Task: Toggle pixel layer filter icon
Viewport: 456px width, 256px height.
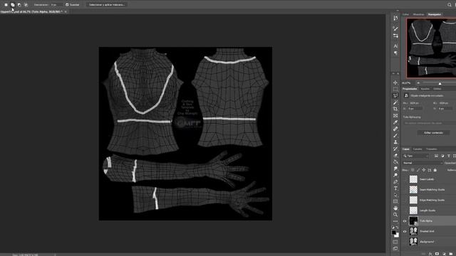Action: [x=436, y=156]
